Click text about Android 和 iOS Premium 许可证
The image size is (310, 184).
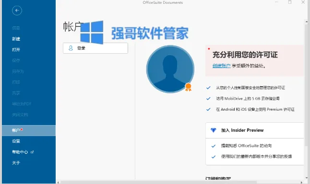(x=255, y=109)
